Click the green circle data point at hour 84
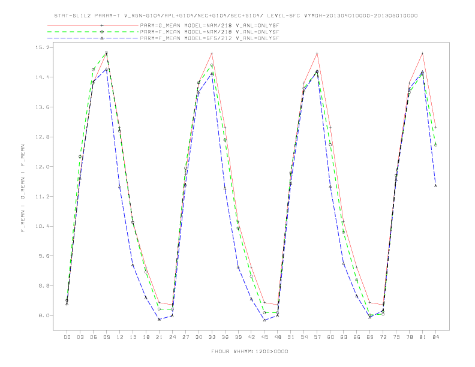The height and width of the screenshot is (367, 475). coord(435,145)
